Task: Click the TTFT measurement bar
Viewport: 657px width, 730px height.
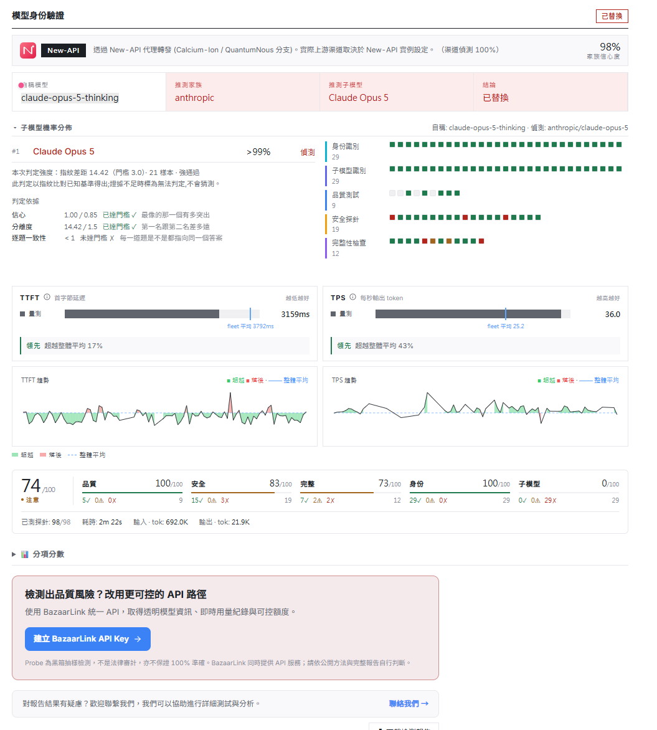Action: (x=162, y=315)
